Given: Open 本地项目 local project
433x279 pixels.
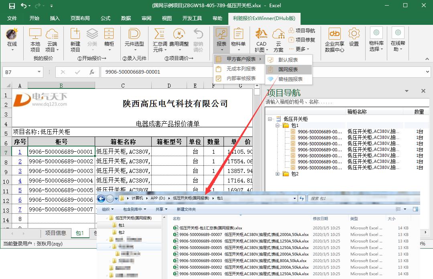Looking at the screenshot, I should (x=35, y=40).
